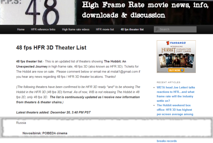The image size is (213, 143).
Task: Open the Home menu item
Action: pos(21,29)
